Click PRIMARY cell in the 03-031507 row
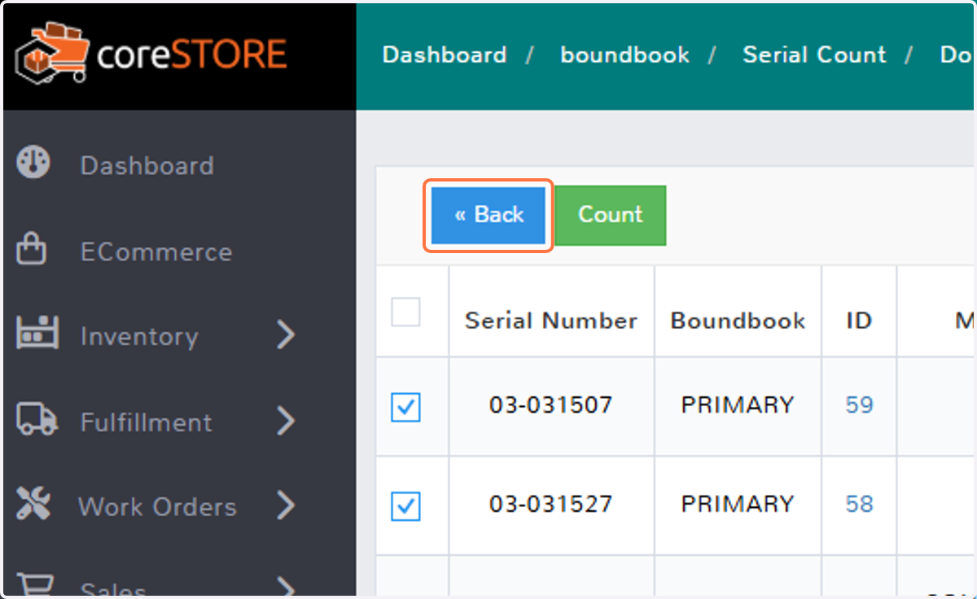This screenshot has width=977, height=599. [x=738, y=404]
